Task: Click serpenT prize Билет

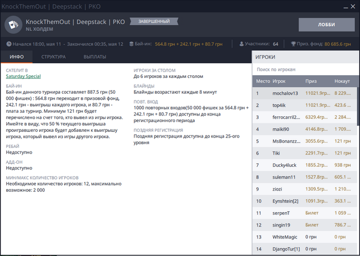Action: (312, 213)
